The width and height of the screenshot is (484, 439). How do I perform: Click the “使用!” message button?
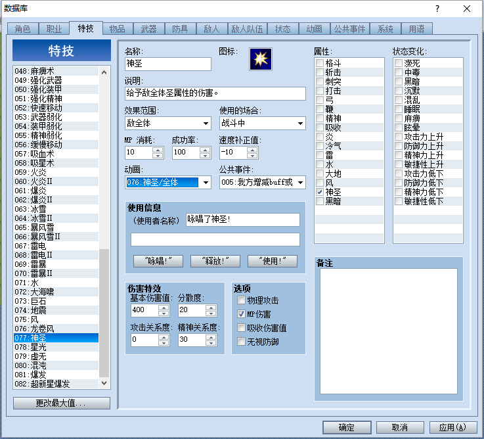(273, 261)
